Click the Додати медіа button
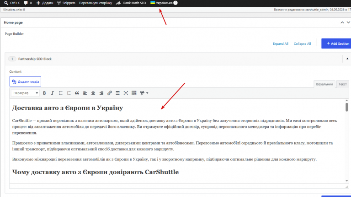 click(25, 81)
